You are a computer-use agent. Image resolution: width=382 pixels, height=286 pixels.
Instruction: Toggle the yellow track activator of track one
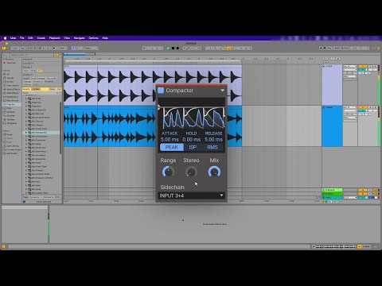point(362,66)
